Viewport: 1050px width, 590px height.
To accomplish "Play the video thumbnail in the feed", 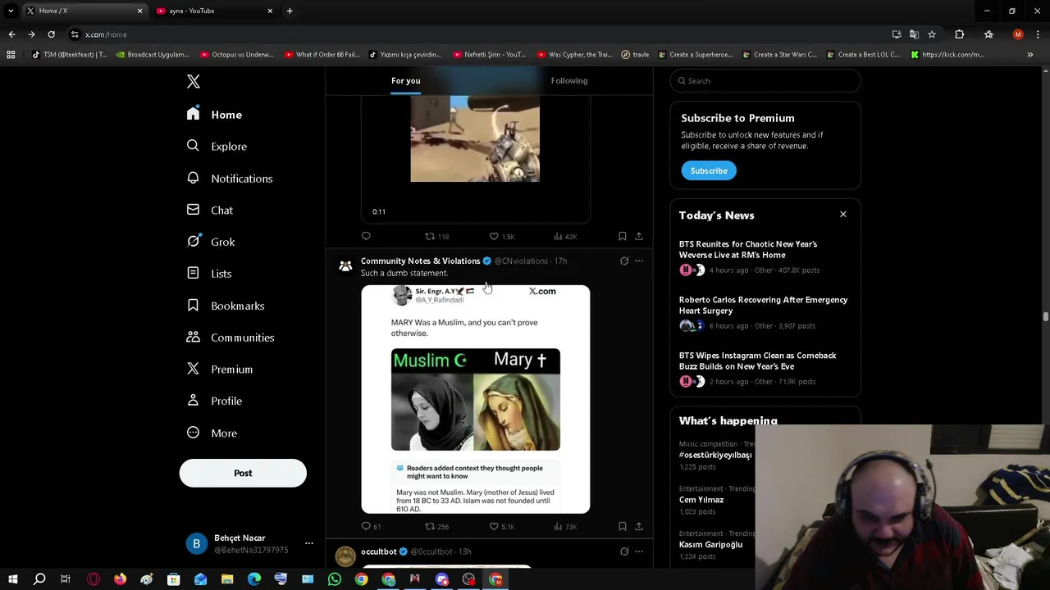I will (x=475, y=138).
